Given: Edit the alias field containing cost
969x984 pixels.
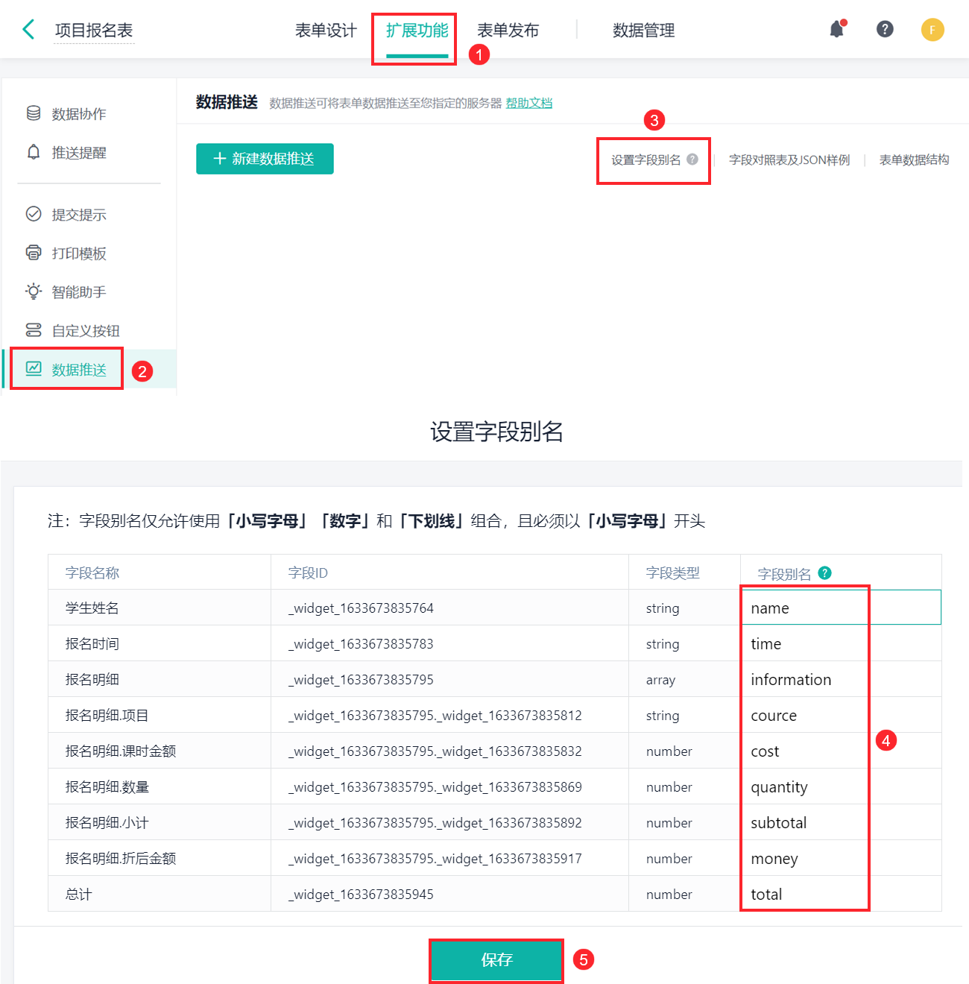Looking at the screenshot, I should pyautogui.click(x=841, y=751).
